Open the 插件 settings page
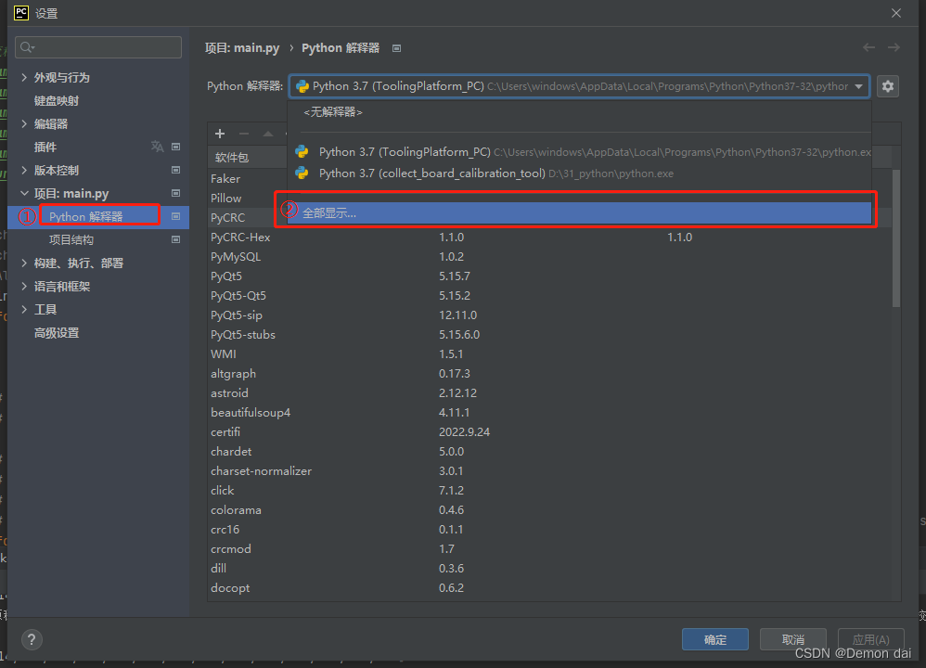This screenshot has width=926, height=668. (45, 148)
